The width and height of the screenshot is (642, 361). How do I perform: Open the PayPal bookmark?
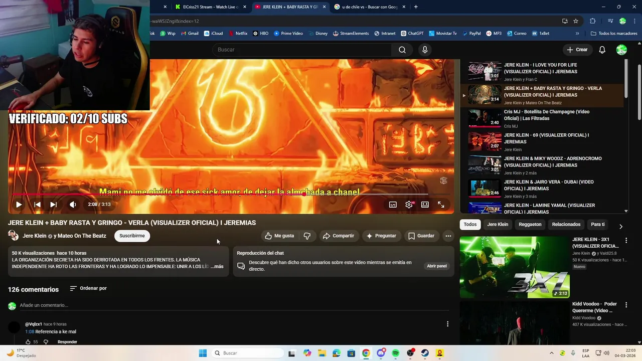click(x=470, y=34)
